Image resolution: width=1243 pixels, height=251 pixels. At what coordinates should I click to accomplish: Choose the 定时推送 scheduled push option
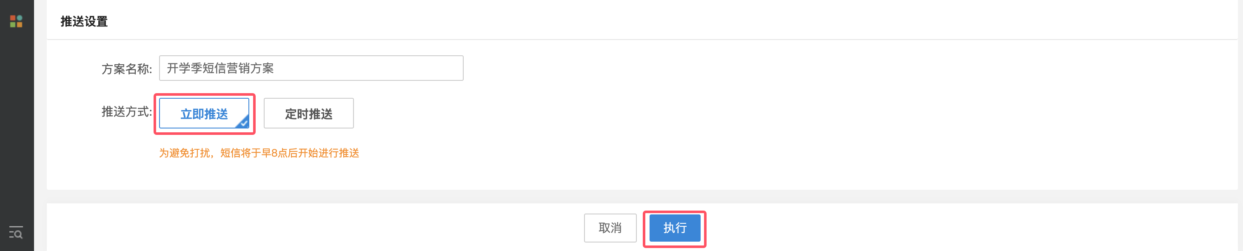tap(309, 114)
